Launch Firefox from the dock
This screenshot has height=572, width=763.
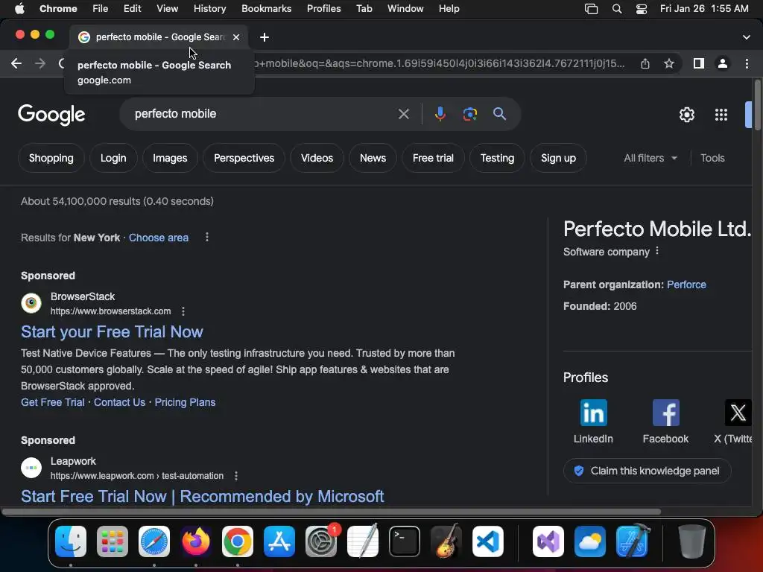[196, 541]
